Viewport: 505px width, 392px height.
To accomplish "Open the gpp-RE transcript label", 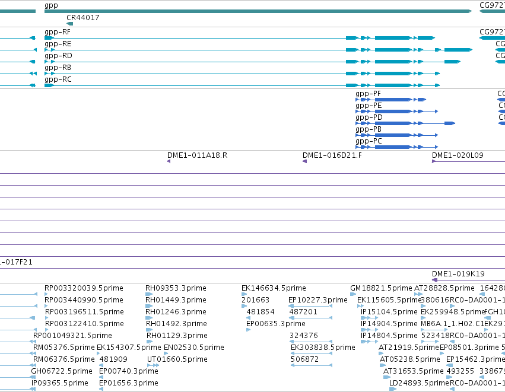I will (x=58, y=44).
